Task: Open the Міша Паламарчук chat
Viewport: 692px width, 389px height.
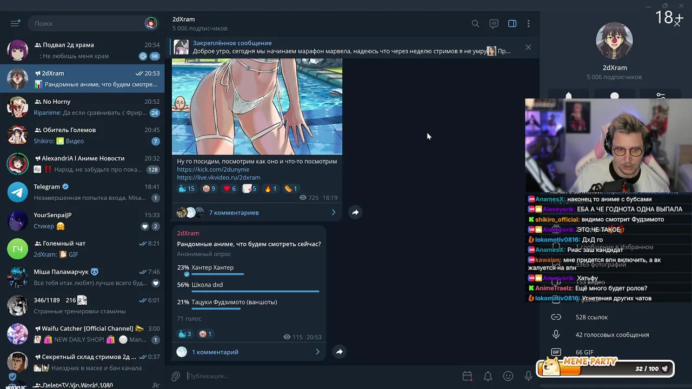Action: [x=82, y=277]
